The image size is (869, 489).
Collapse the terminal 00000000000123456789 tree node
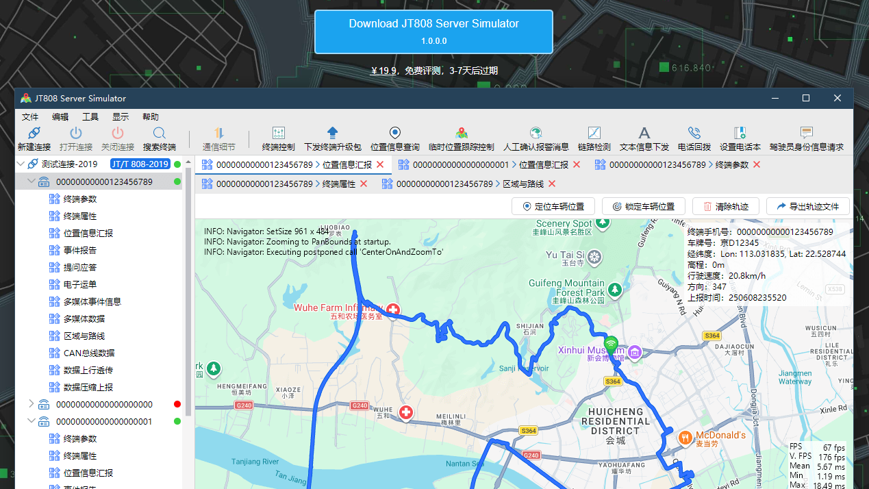pyautogui.click(x=32, y=181)
